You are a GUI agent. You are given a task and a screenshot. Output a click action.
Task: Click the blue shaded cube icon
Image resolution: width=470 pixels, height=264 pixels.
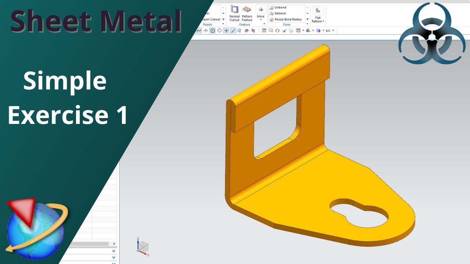(318, 30)
